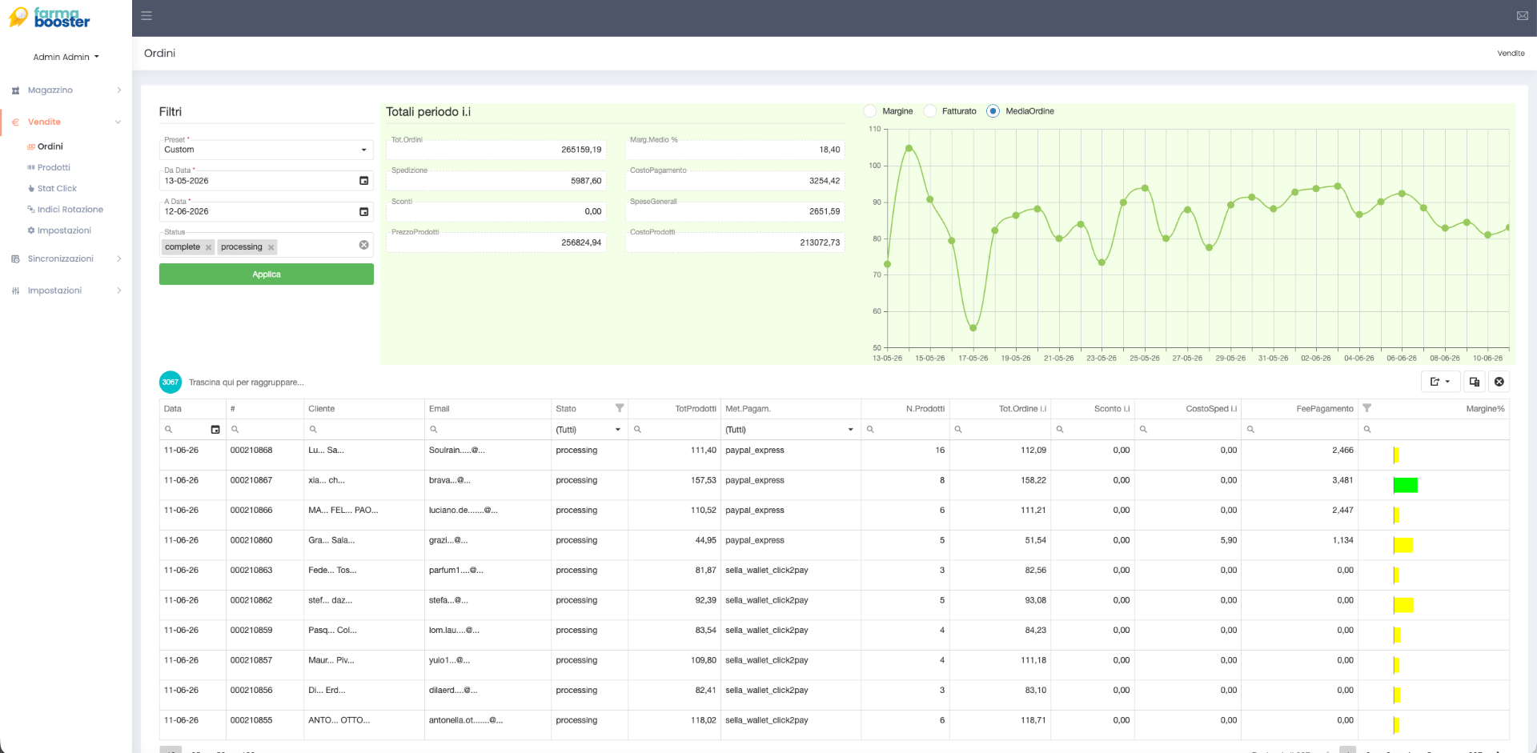Clear all Status filter tags
Image resolution: width=1537 pixels, height=753 pixels.
[363, 245]
